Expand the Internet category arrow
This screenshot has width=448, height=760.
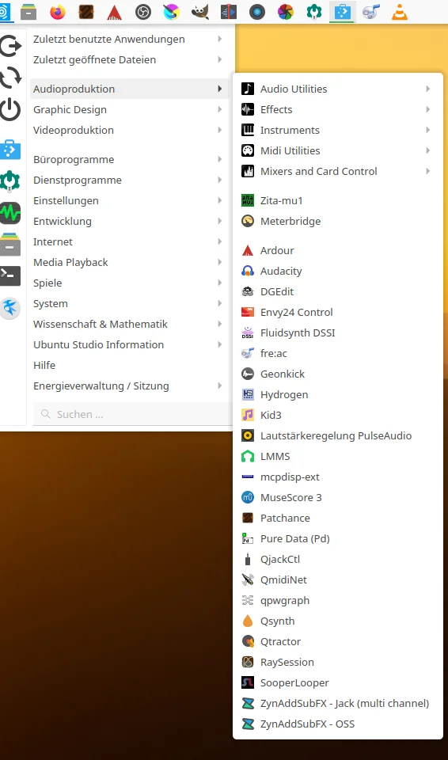click(x=219, y=241)
